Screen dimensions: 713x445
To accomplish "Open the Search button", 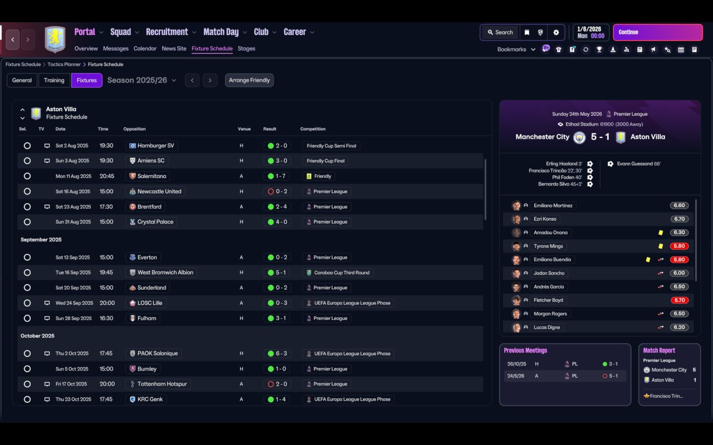I will pyautogui.click(x=500, y=32).
